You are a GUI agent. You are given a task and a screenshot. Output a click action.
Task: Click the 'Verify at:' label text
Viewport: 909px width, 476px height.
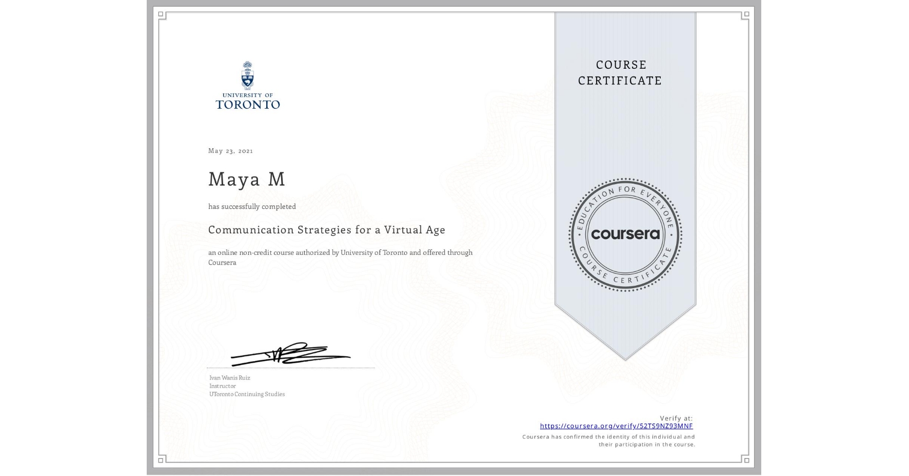pyautogui.click(x=676, y=418)
